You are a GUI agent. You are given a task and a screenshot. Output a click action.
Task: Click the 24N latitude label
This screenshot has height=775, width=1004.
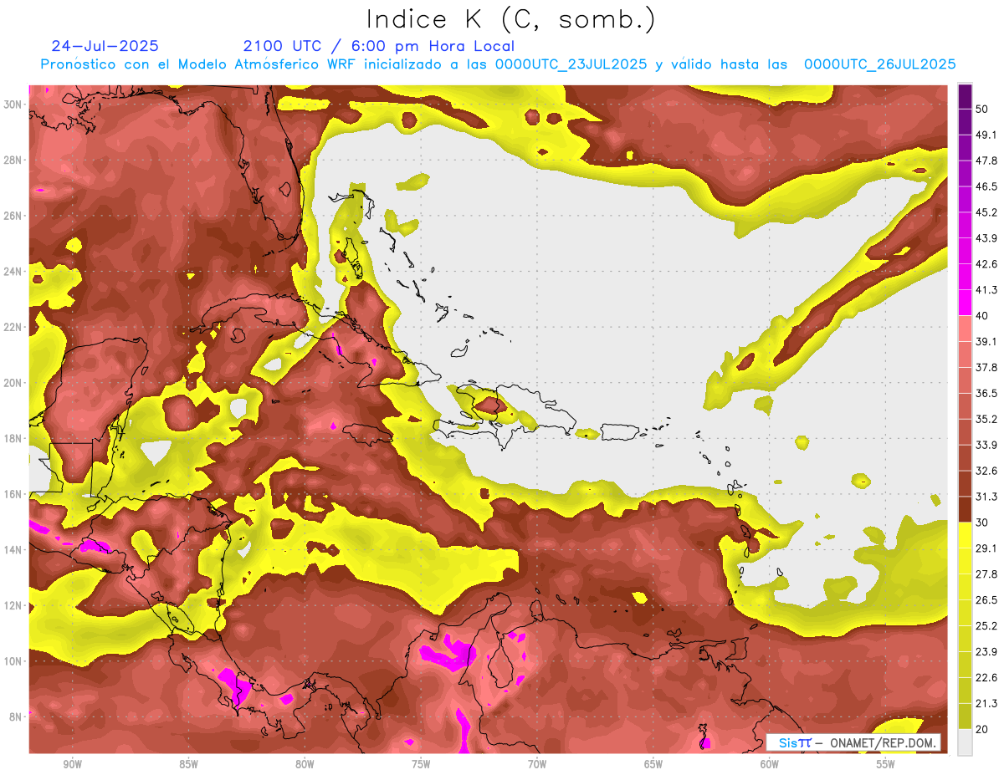click(13, 271)
